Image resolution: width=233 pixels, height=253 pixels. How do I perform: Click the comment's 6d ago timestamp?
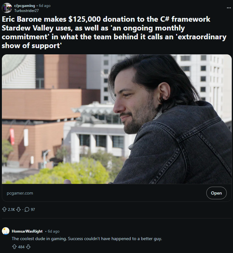pyautogui.click(x=53, y=231)
